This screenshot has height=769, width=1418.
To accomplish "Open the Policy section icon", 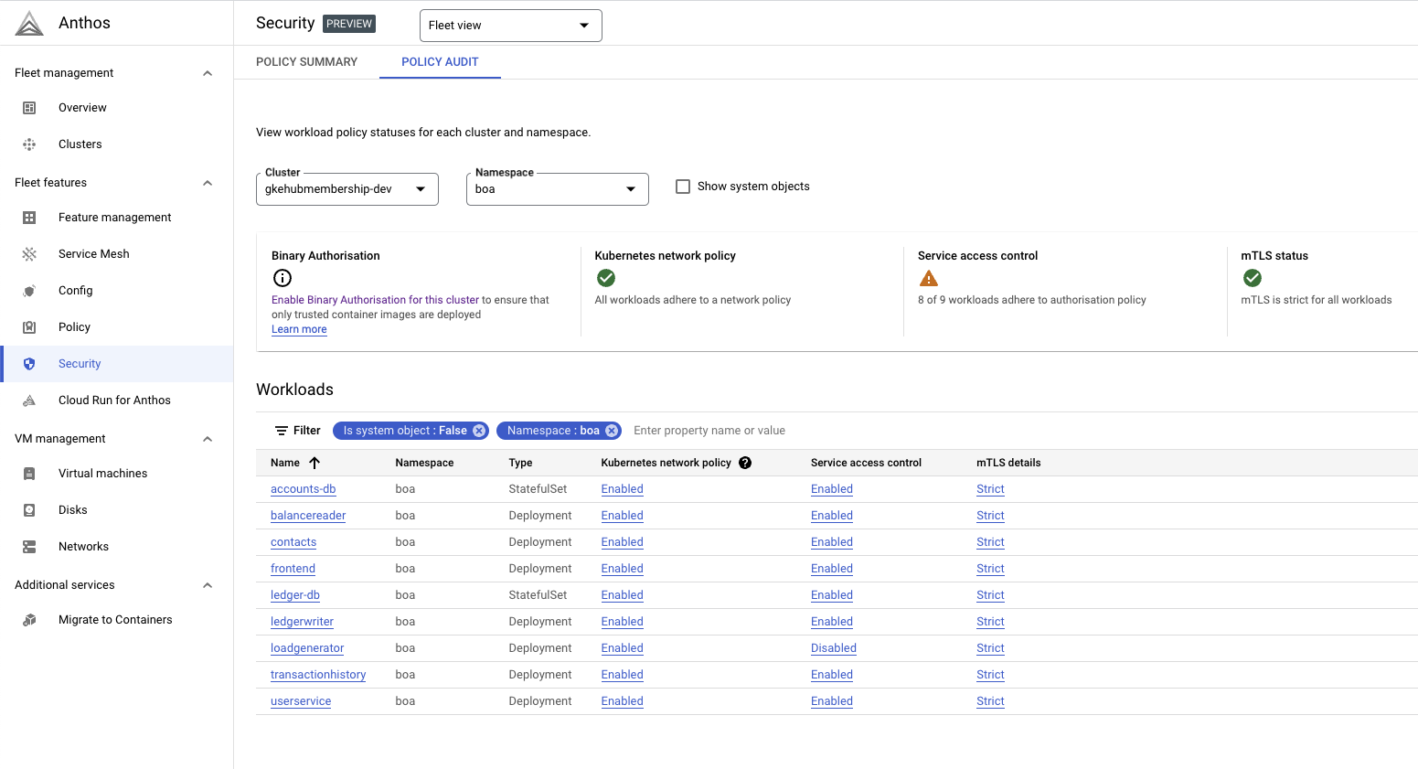I will point(31,326).
